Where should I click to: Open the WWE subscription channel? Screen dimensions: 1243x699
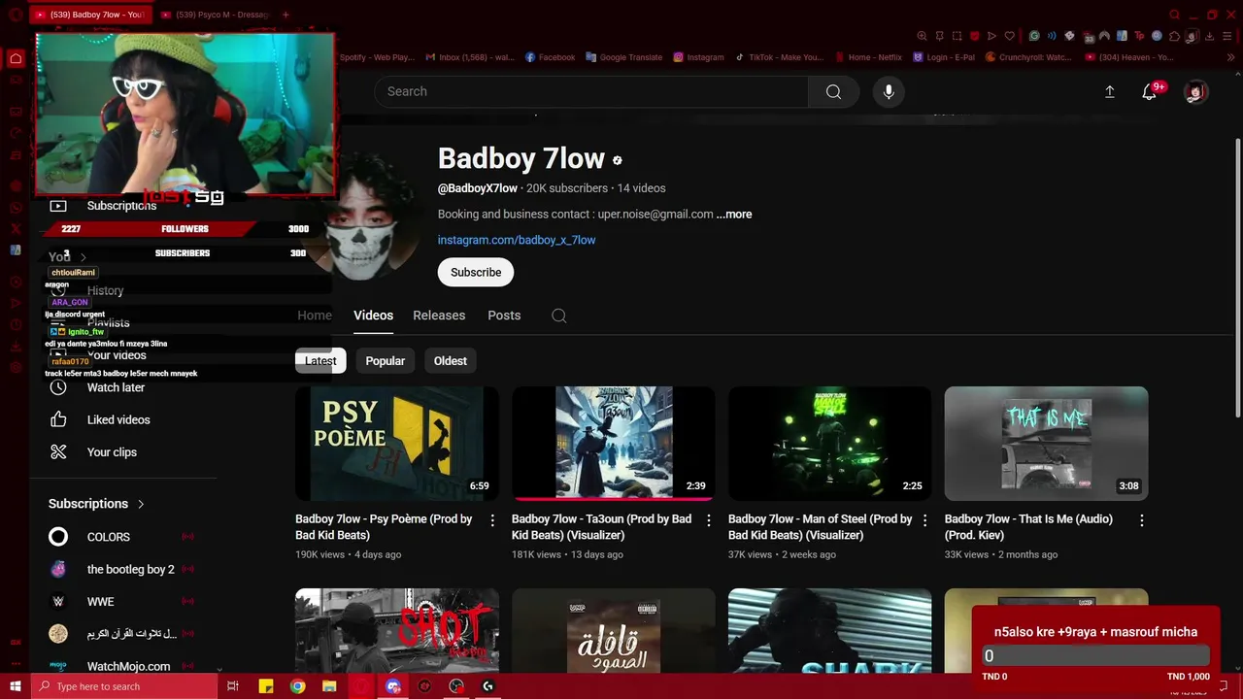pyautogui.click(x=100, y=602)
